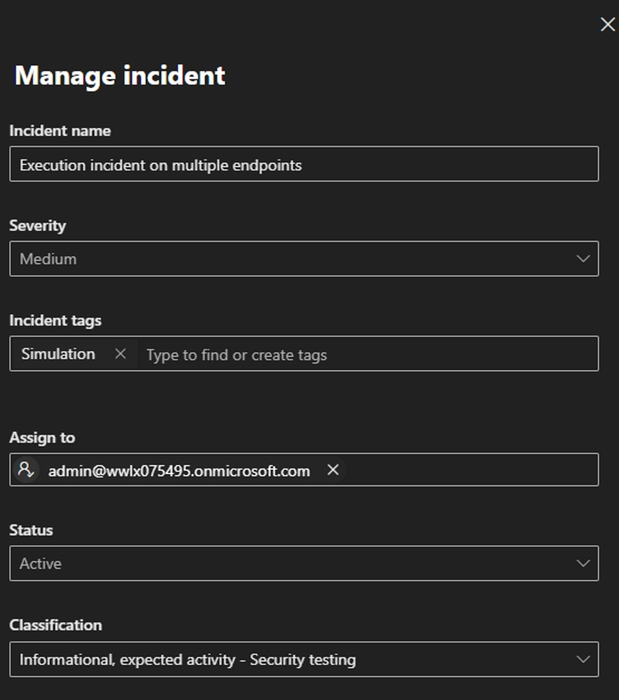Open the Status dropdown showing Active
This screenshot has width=619, height=700.
pos(304,563)
